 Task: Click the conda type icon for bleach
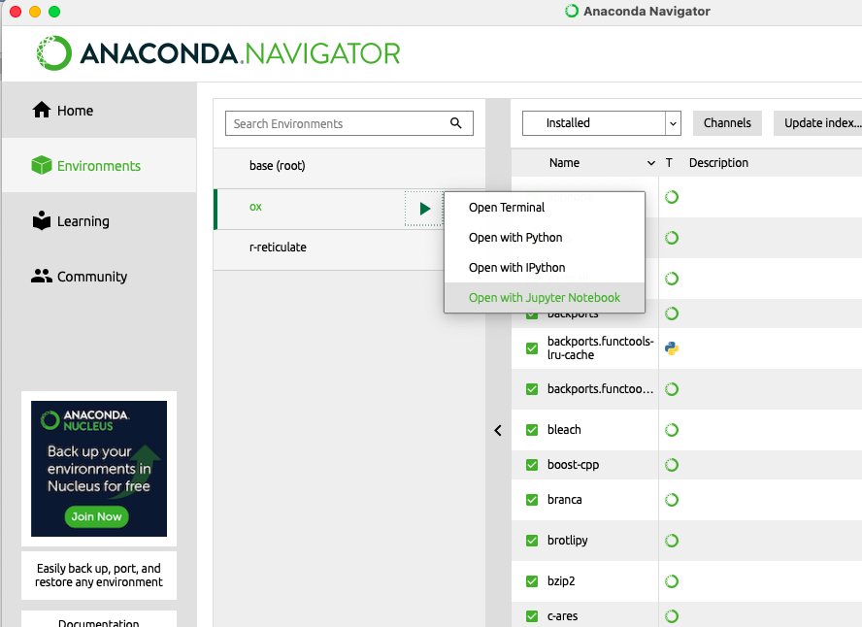[x=671, y=430]
